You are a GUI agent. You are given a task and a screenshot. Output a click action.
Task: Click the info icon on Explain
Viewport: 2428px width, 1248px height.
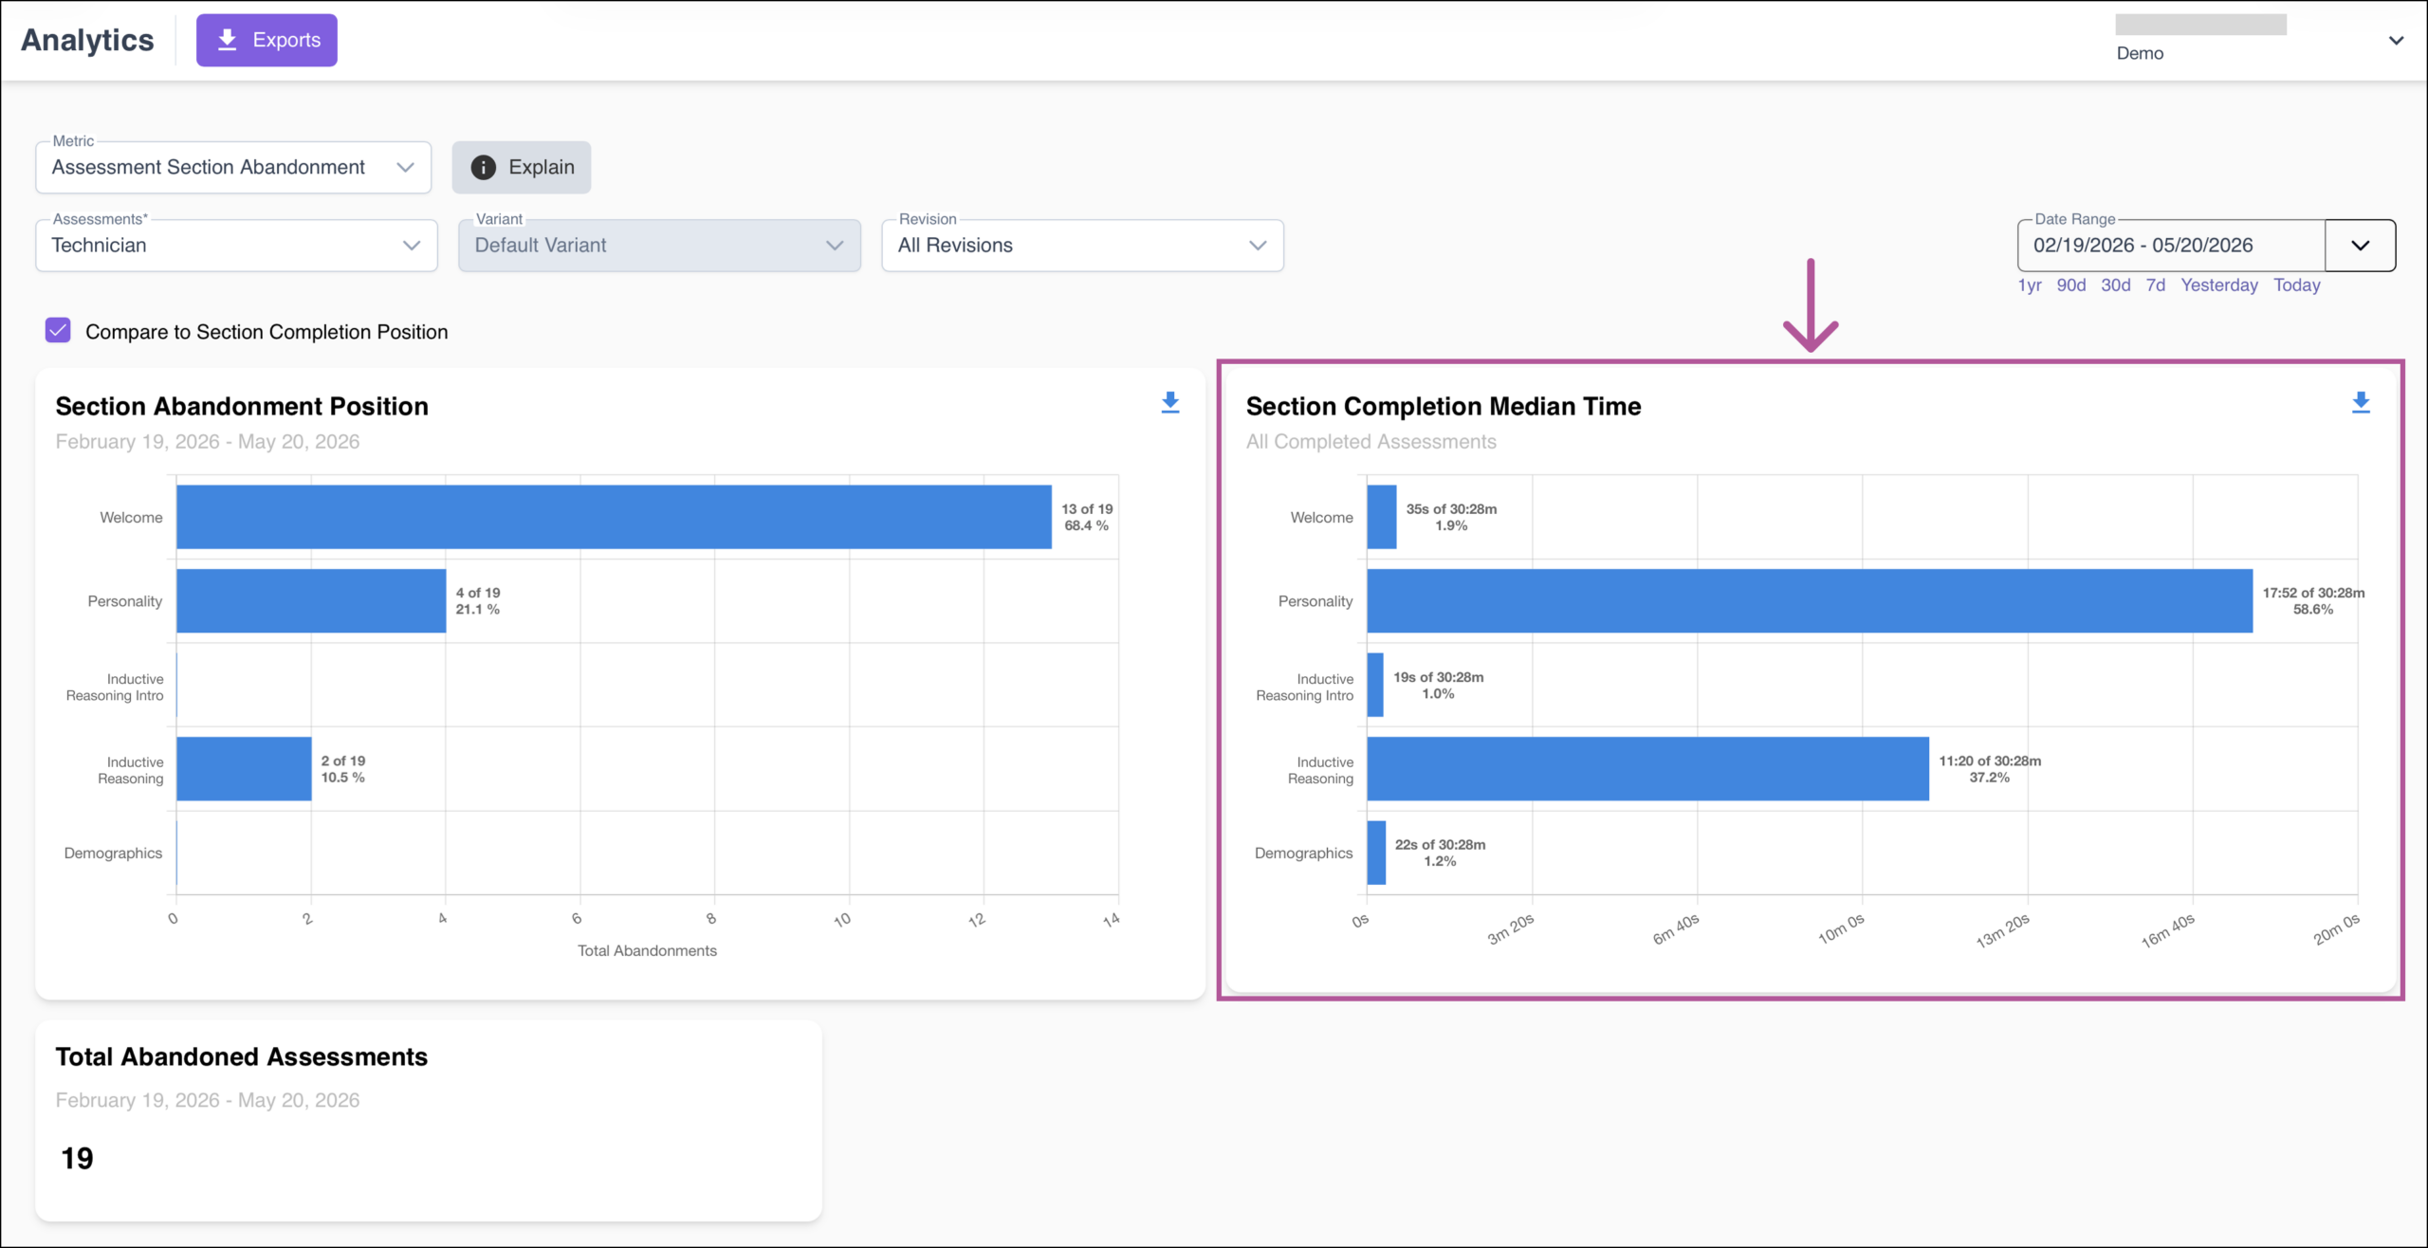coord(483,167)
